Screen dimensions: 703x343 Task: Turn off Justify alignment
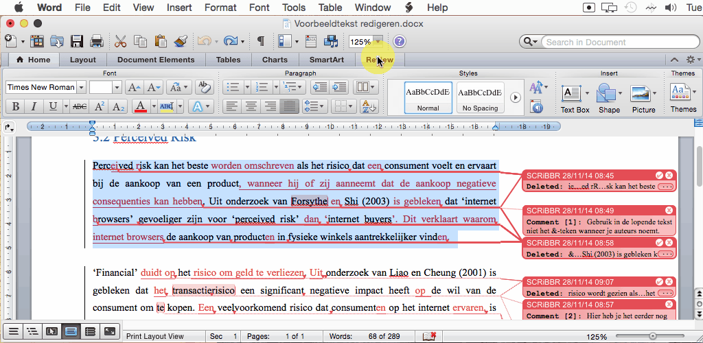point(289,106)
